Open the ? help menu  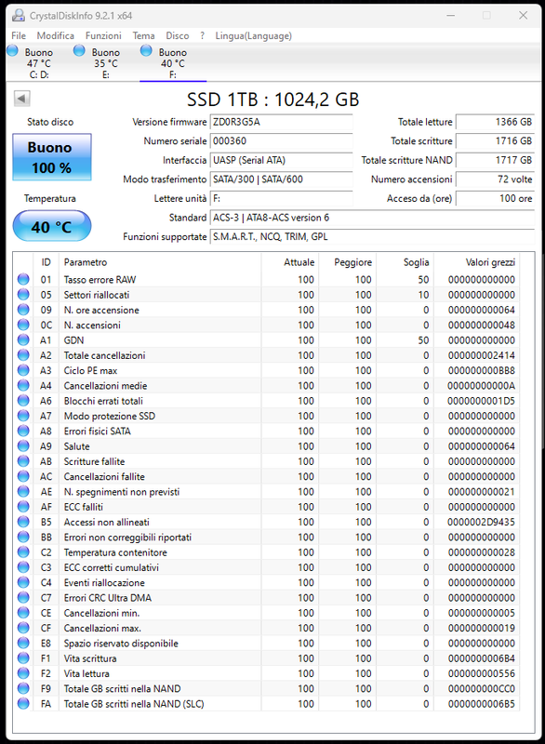click(203, 35)
